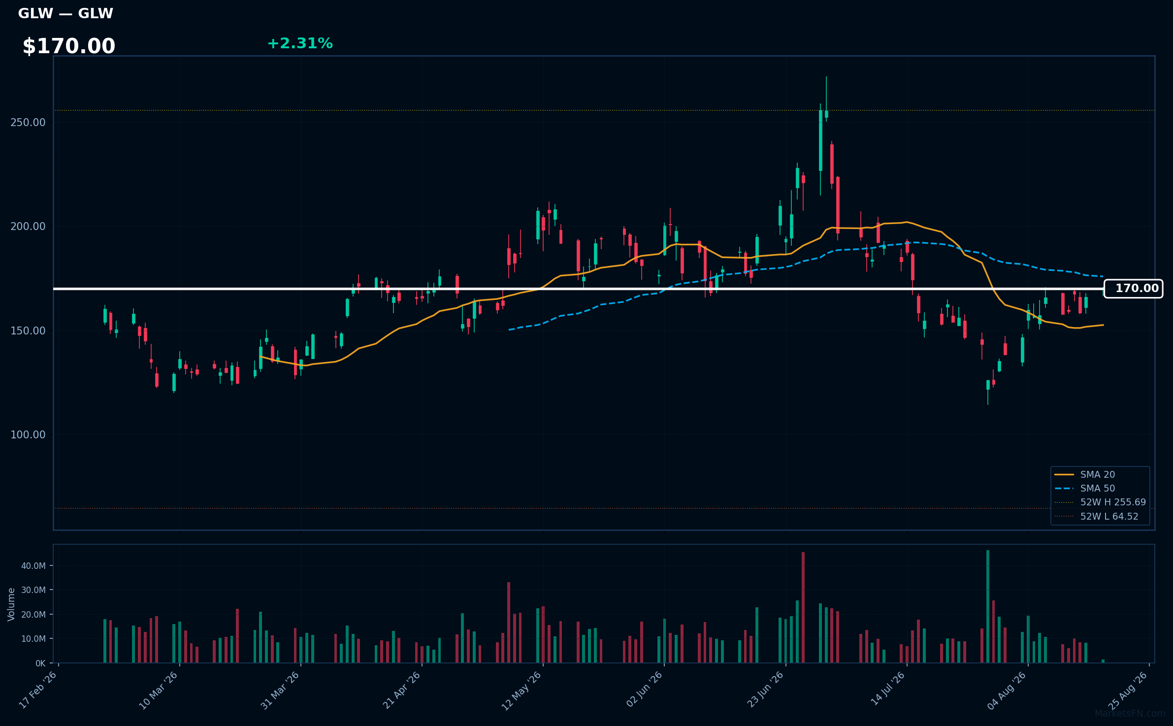This screenshot has width=1173, height=726.
Task: Click the +2.31% change percentage
Action: coord(300,43)
